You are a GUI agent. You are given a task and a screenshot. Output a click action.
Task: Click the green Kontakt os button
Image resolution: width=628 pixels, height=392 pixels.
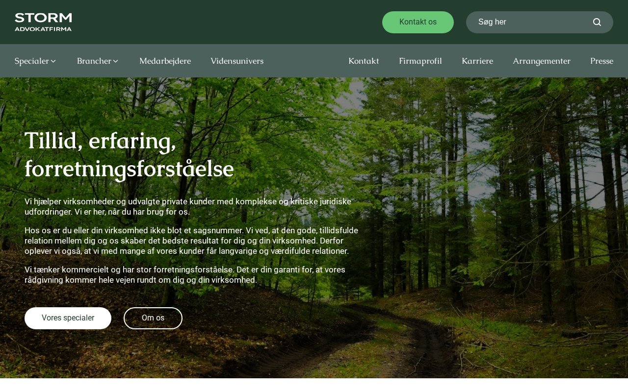[418, 22]
